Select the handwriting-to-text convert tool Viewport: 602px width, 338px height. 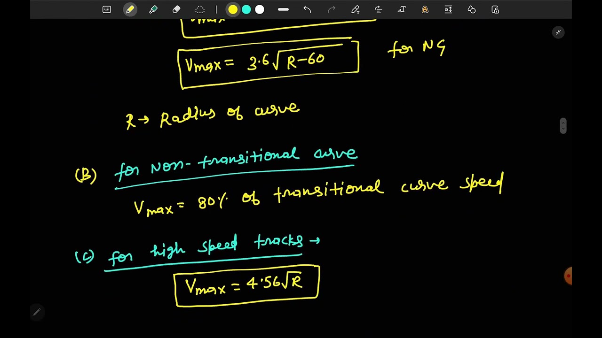(402, 9)
